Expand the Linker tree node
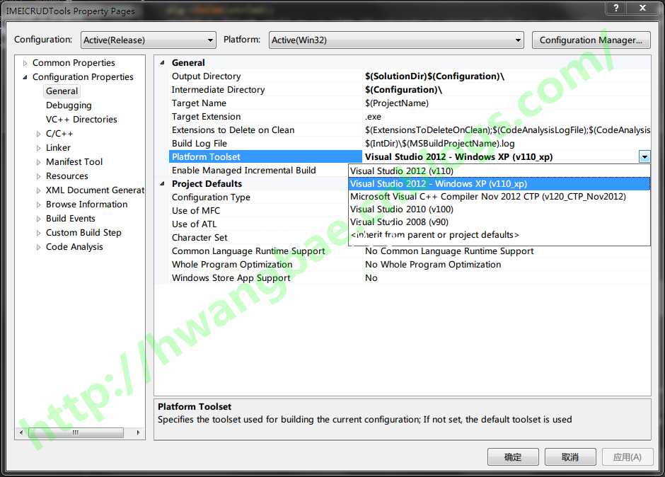The width and height of the screenshot is (665, 477). tap(39, 148)
